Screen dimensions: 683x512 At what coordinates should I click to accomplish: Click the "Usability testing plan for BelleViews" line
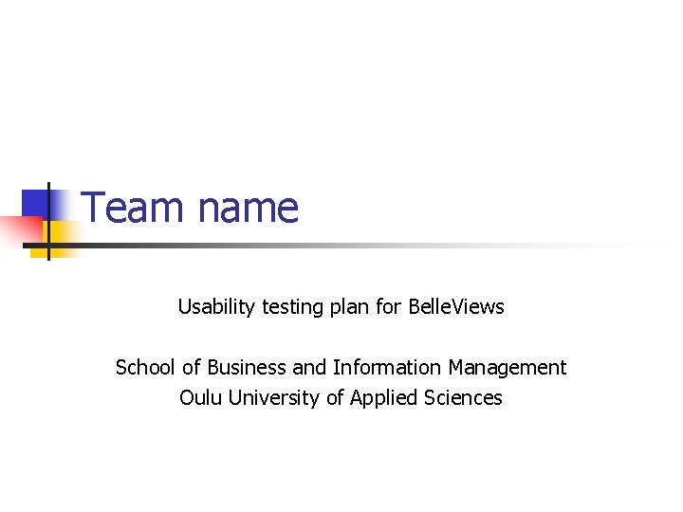point(341,307)
